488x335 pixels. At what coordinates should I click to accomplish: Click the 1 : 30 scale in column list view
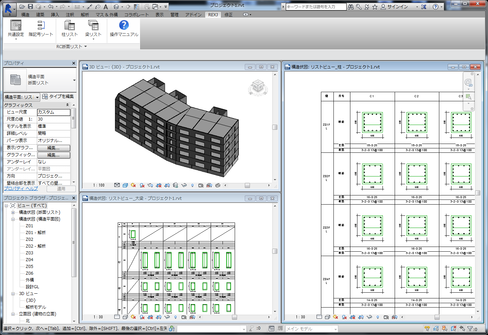tap(300, 317)
